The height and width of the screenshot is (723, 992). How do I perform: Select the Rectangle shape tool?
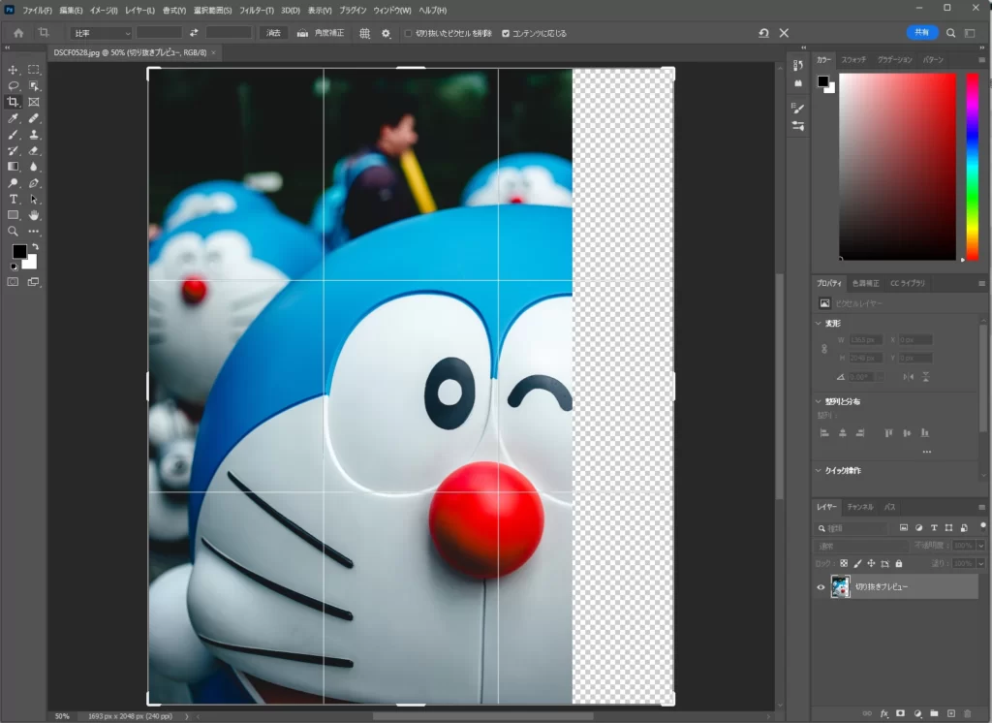pyautogui.click(x=13, y=215)
